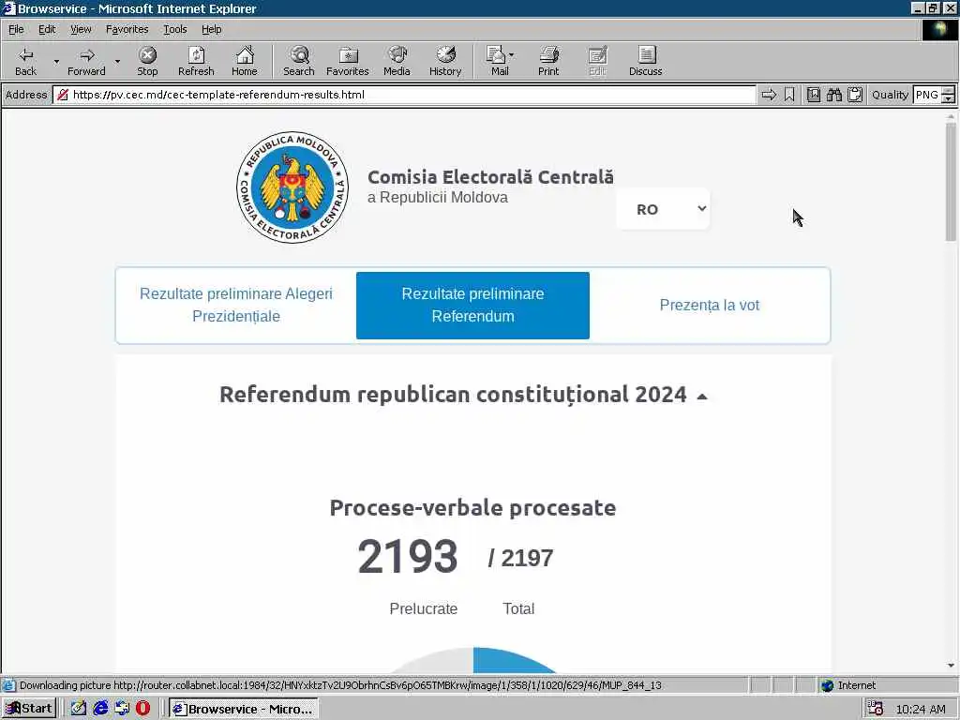Click the 'Downloading picture' status bar text
The image size is (960, 720).
coord(340,685)
